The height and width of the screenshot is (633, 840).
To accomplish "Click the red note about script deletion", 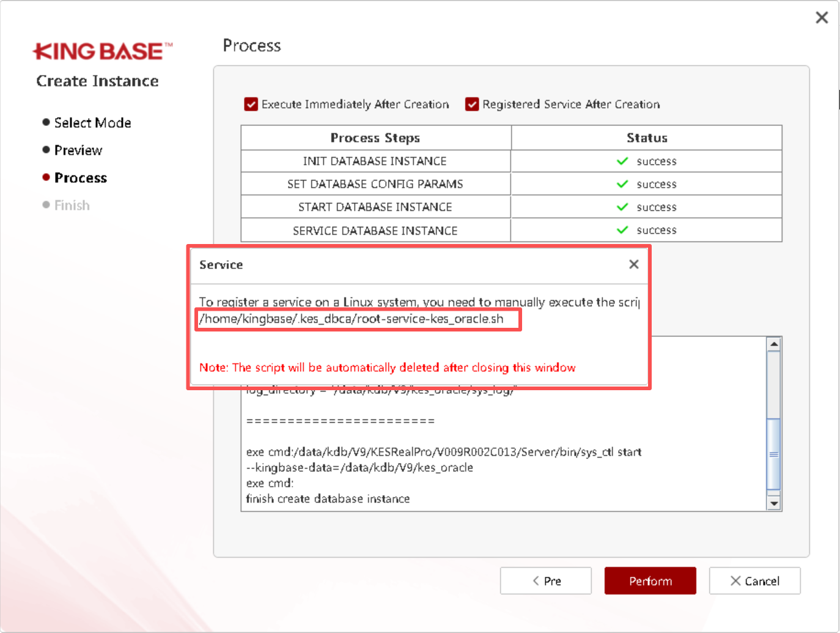I will point(388,367).
